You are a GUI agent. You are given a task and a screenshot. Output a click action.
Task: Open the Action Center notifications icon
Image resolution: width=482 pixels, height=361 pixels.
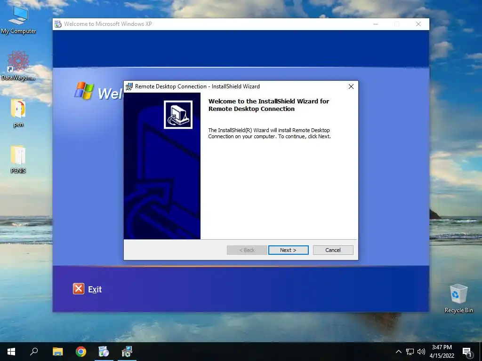coord(467,352)
